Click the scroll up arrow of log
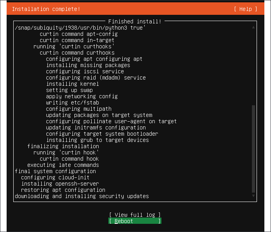Viewport: 271px width, 232px height. click(x=253, y=27)
